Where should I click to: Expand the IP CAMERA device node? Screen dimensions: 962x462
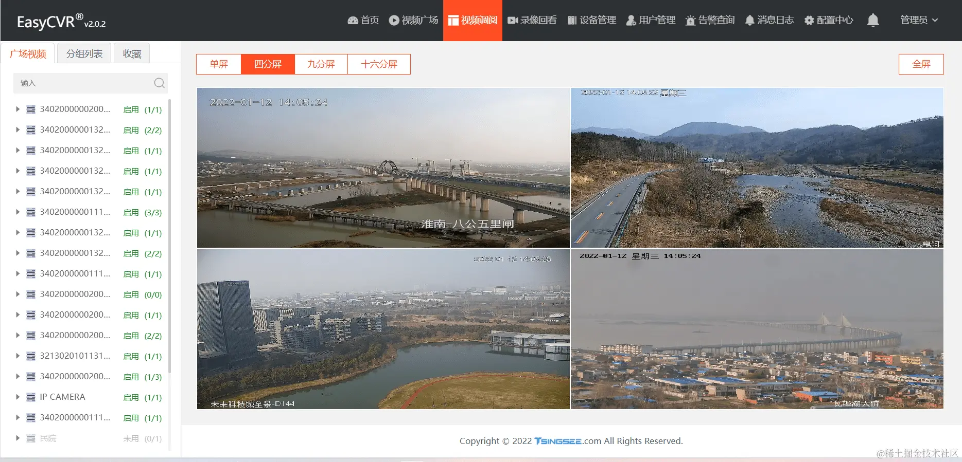click(x=18, y=397)
